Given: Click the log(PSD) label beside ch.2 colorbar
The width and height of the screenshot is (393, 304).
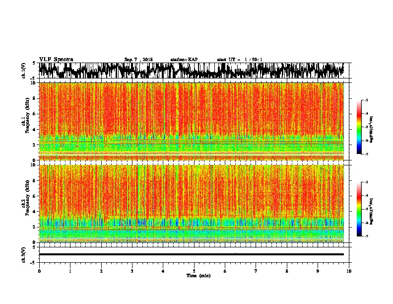Looking at the screenshot, I should coord(372,211).
